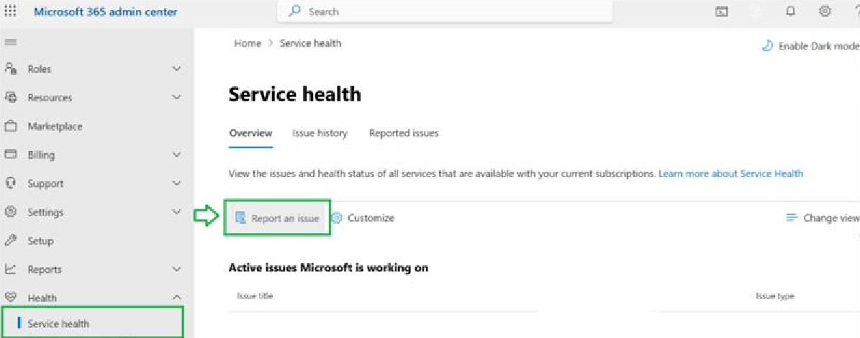Expand the Roles section chevron
The image size is (860, 338).
[x=176, y=69]
